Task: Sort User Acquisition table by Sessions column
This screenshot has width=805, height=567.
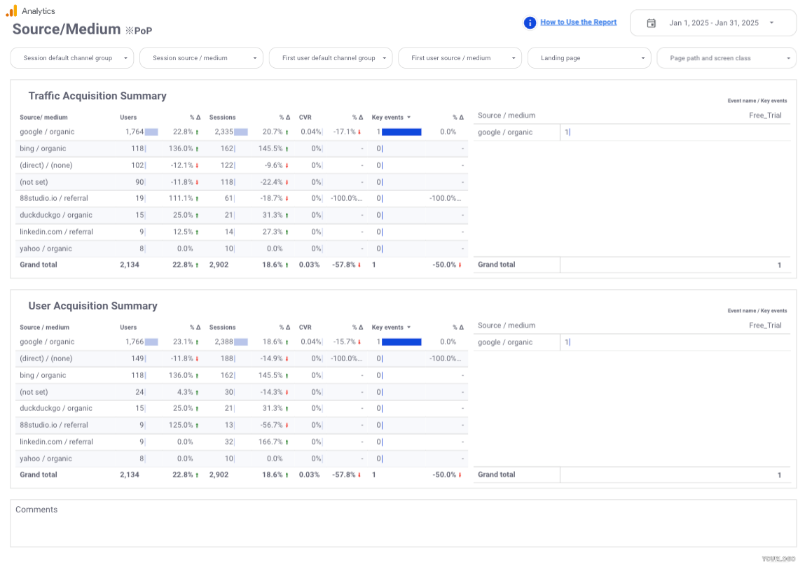Action: click(x=222, y=328)
